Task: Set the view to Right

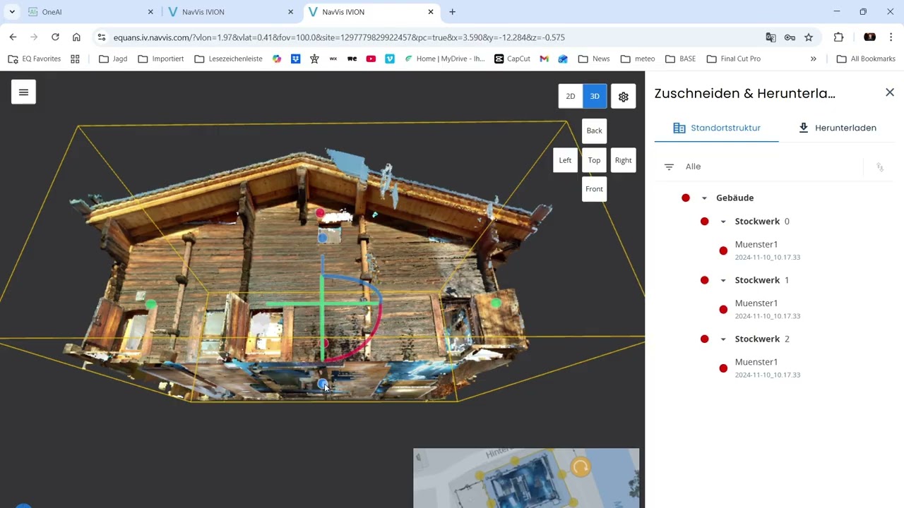Action: pyautogui.click(x=623, y=160)
